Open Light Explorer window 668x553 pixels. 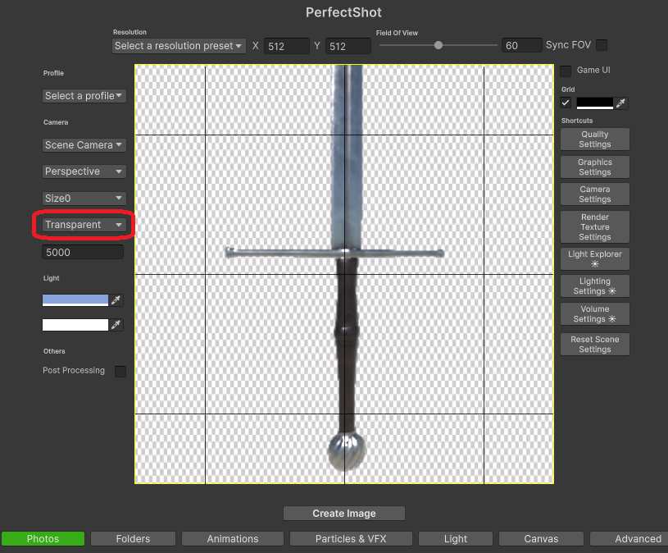(x=594, y=259)
